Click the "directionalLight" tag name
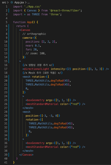The width and height of the screenshot is (111, 165). click(36, 69)
